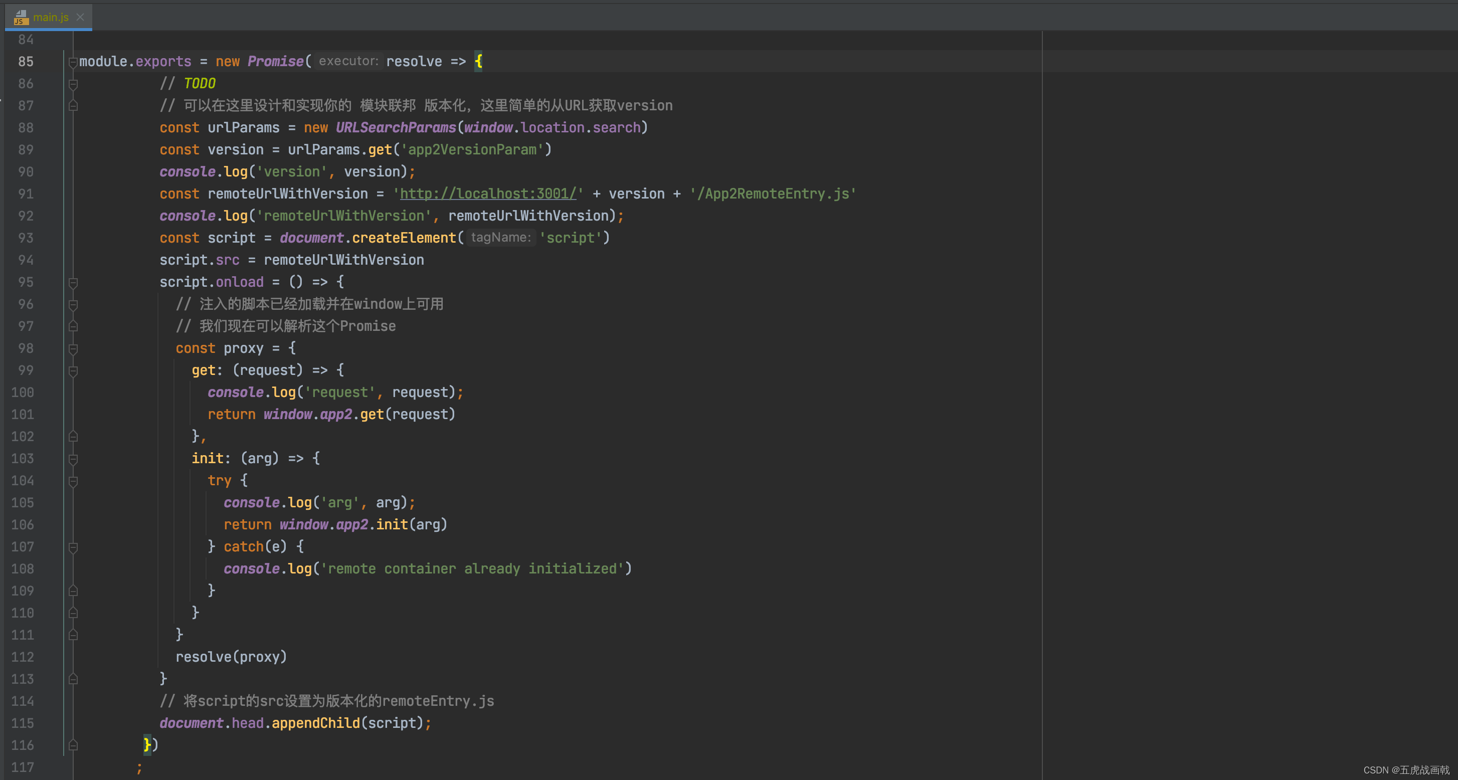Collapse the comment fold at line 86
The height and width of the screenshot is (780, 1458).
click(73, 84)
